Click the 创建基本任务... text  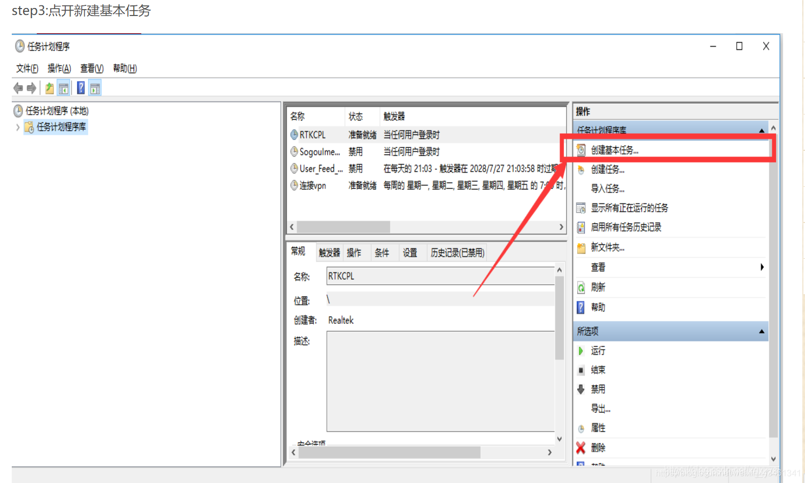pyautogui.click(x=615, y=150)
